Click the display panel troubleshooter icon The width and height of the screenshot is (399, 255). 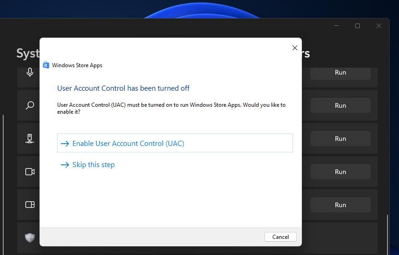coord(30,205)
